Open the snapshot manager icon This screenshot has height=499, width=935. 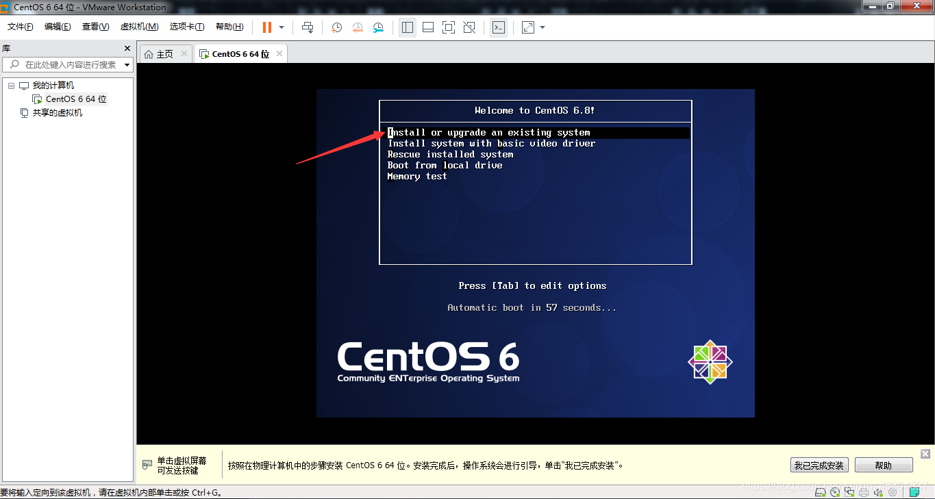tap(379, 27)
